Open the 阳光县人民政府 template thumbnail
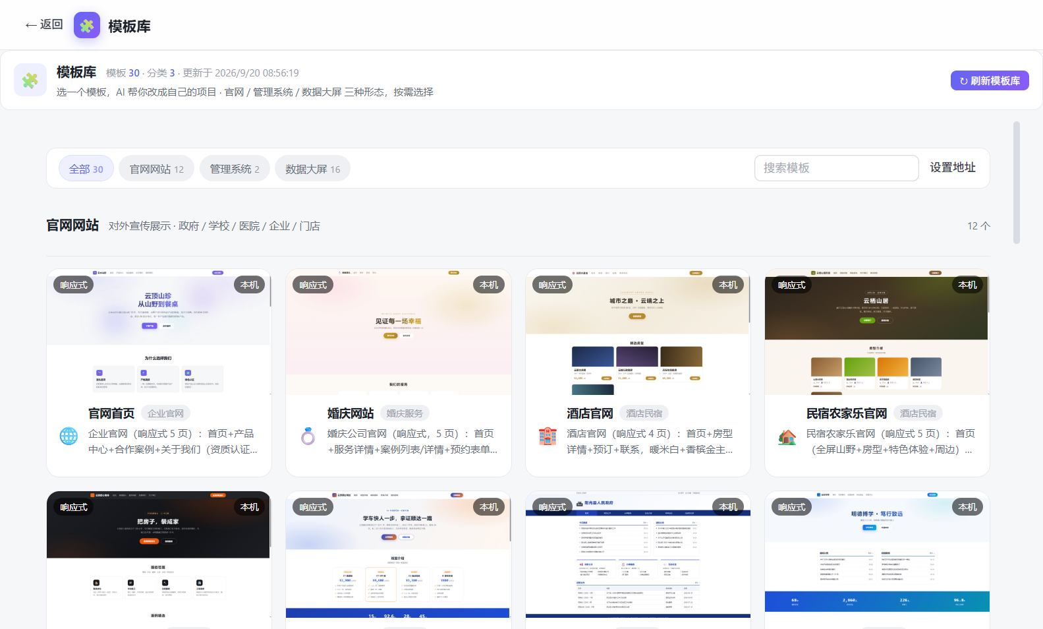Image resolution: width=1043 pixels, height=629 pixels. [638, 554]
